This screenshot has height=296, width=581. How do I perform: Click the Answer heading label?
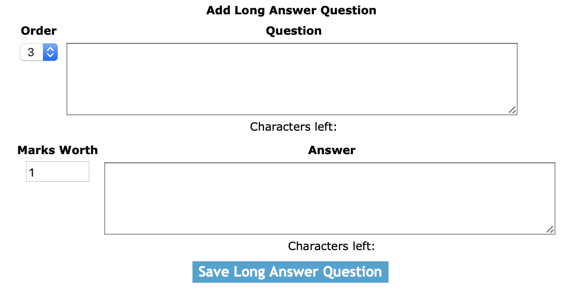(x=332, y=150)
